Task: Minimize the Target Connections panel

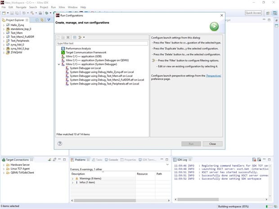Action: [x=59, y=159]
